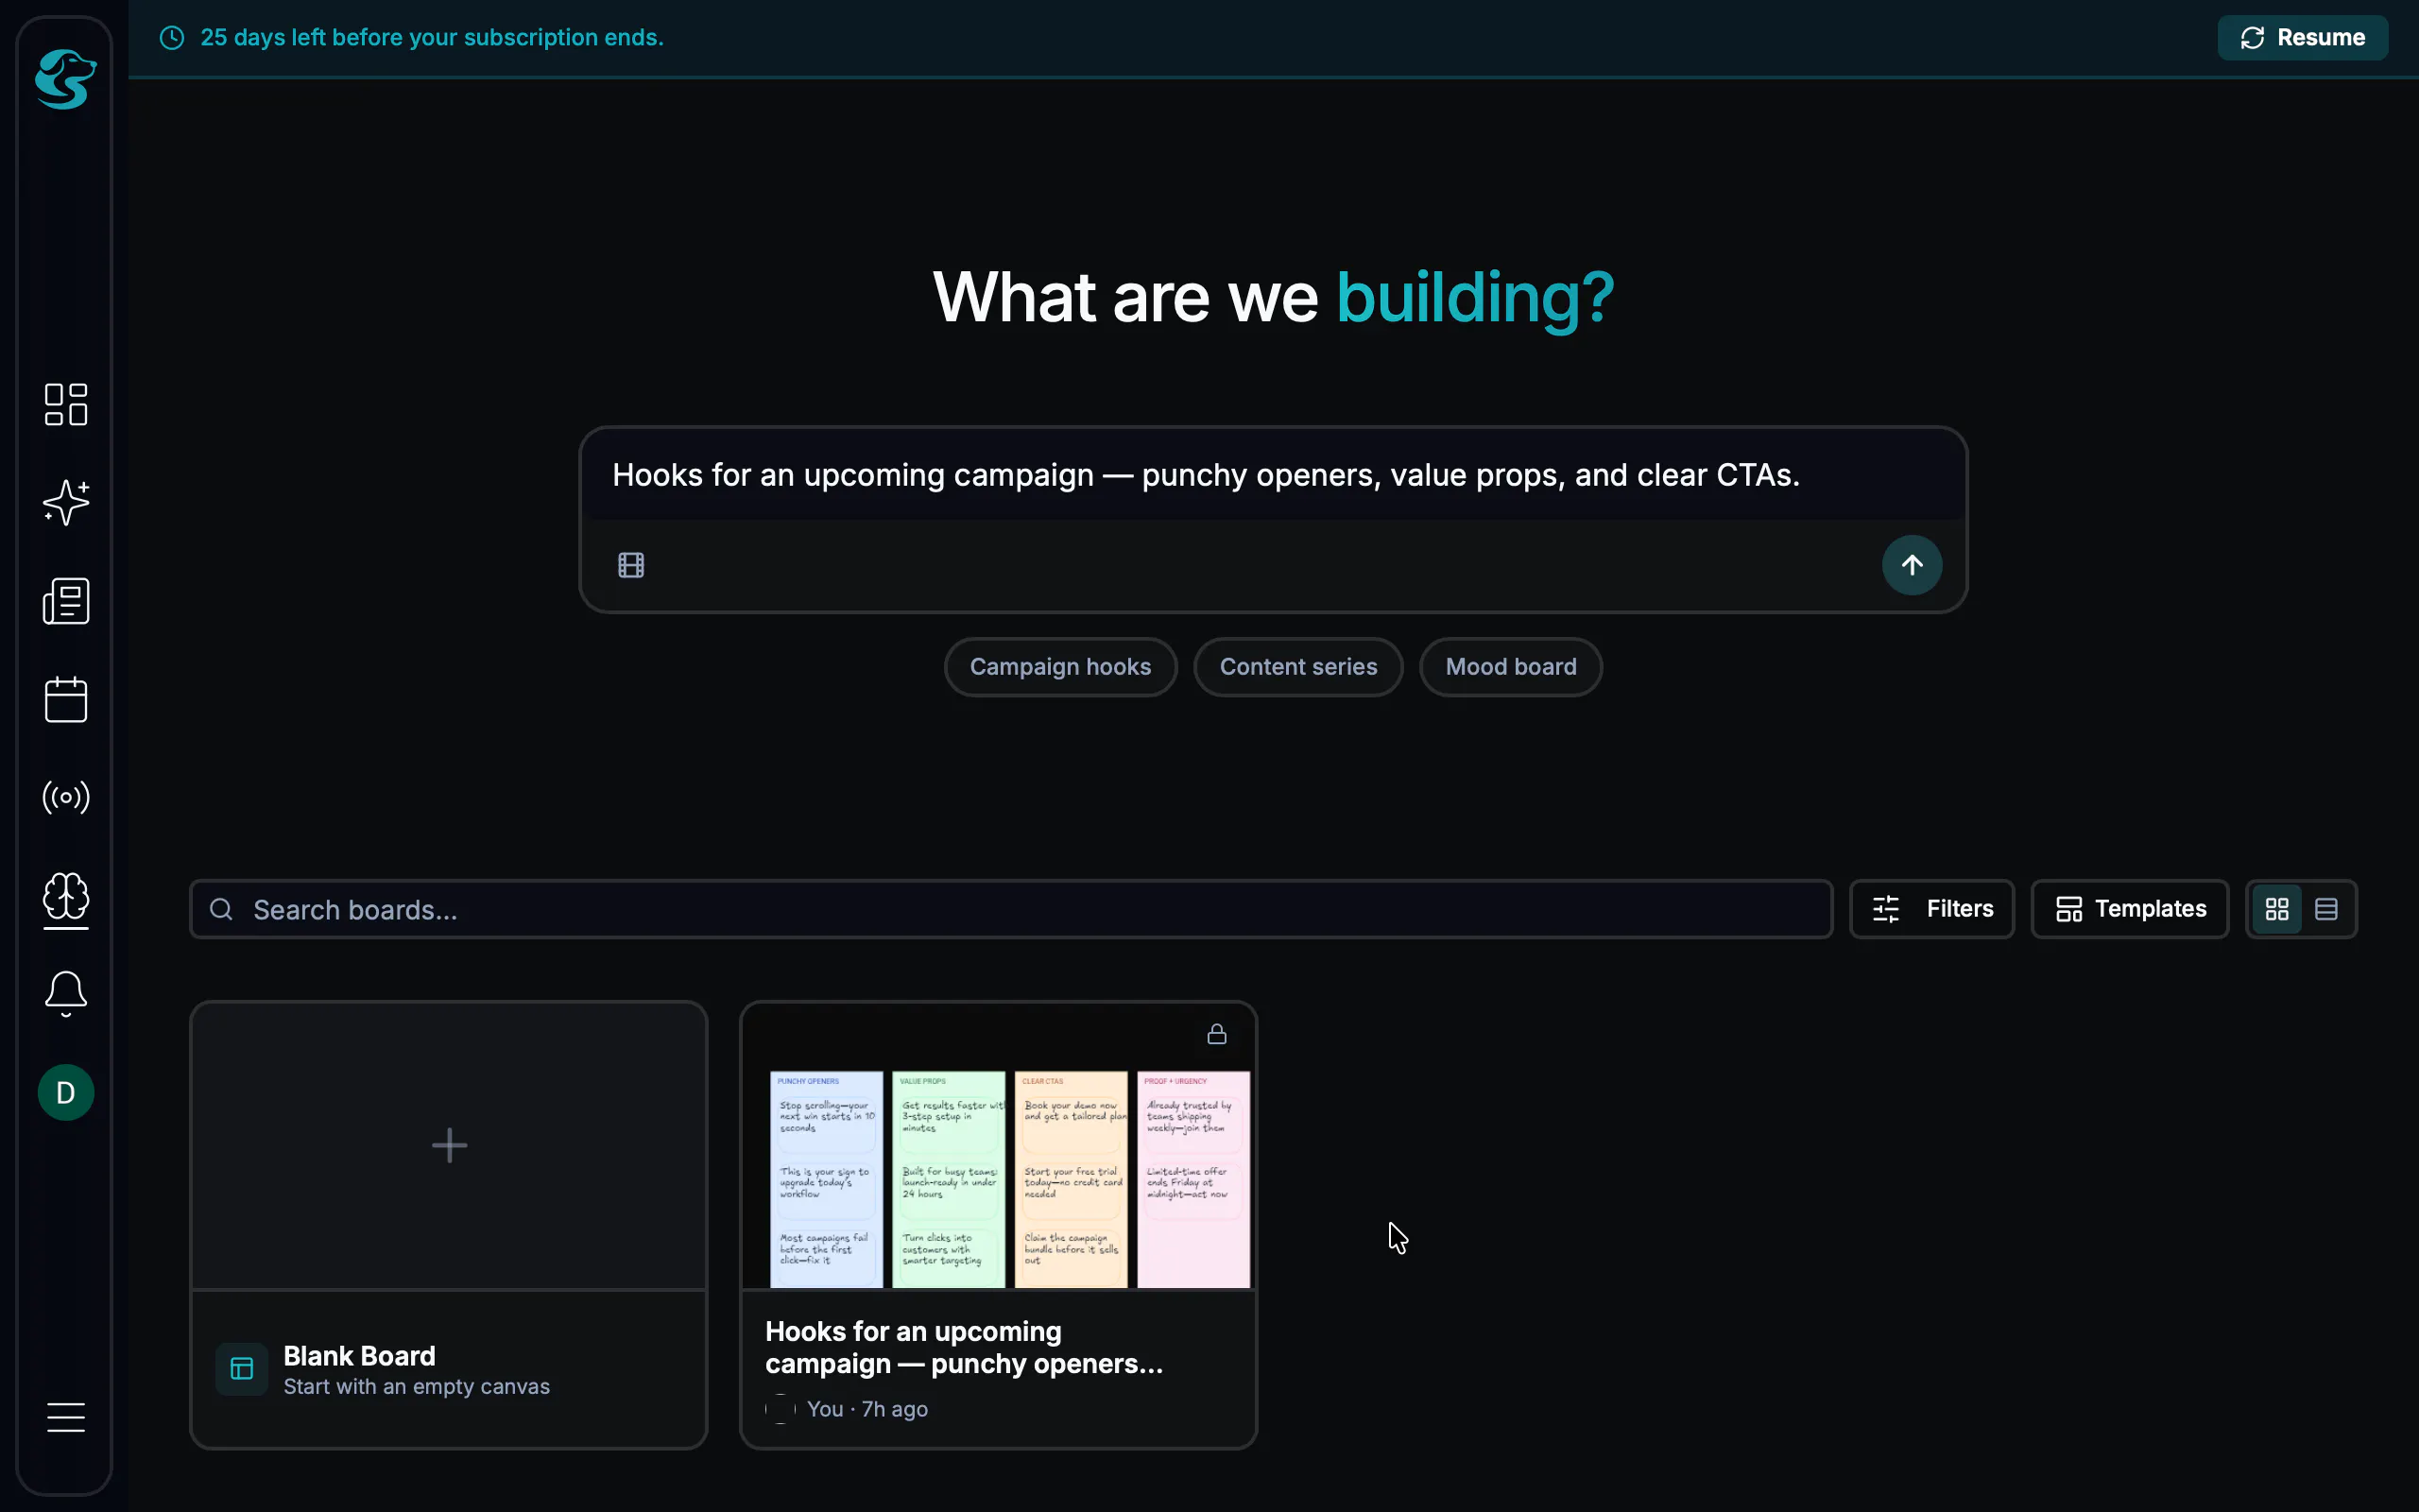This screenshot has width=2419, height=1512.
Task: Click the author avatar on Hooks board
Action: (780, 1409)
